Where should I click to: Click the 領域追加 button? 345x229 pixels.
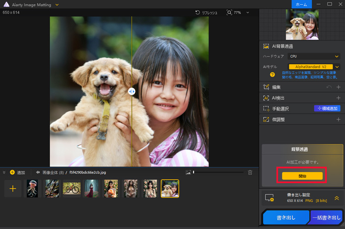(x=327, y=108)
